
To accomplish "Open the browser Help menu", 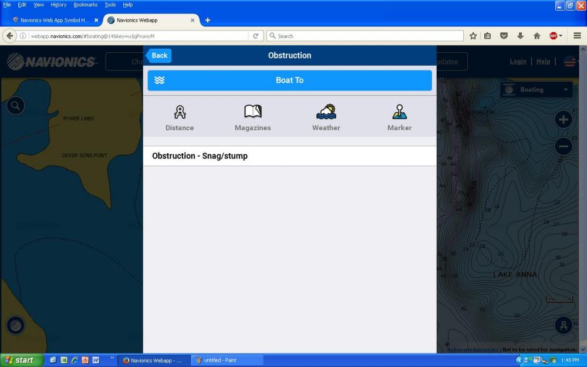I will coord(127,5).
